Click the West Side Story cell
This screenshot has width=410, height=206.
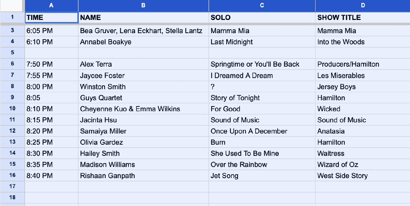(363, 176)
